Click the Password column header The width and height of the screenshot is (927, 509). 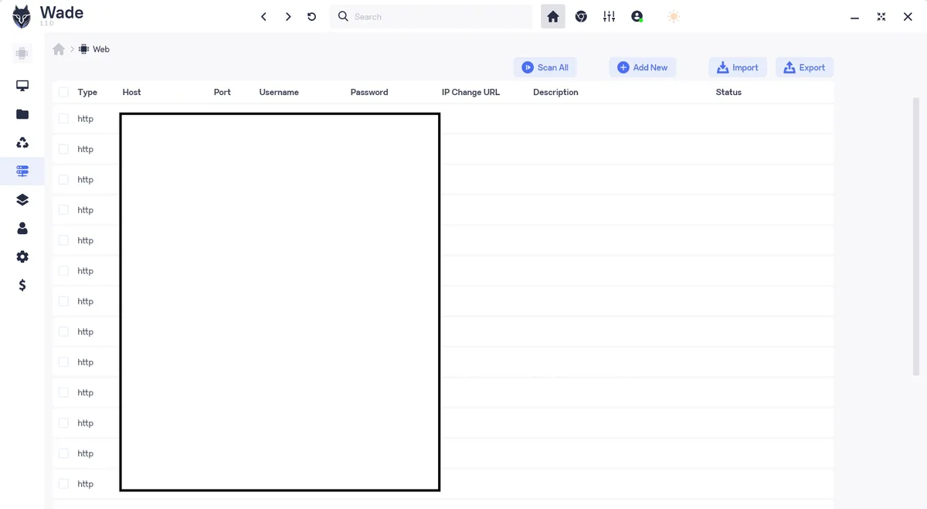coord(369,92)
